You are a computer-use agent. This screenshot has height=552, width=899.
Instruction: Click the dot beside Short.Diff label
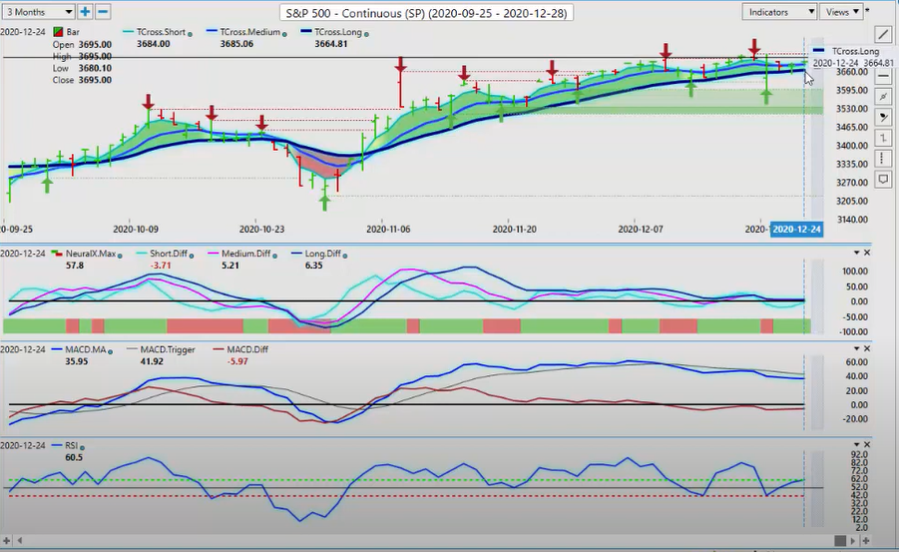[x=192, y=256]
